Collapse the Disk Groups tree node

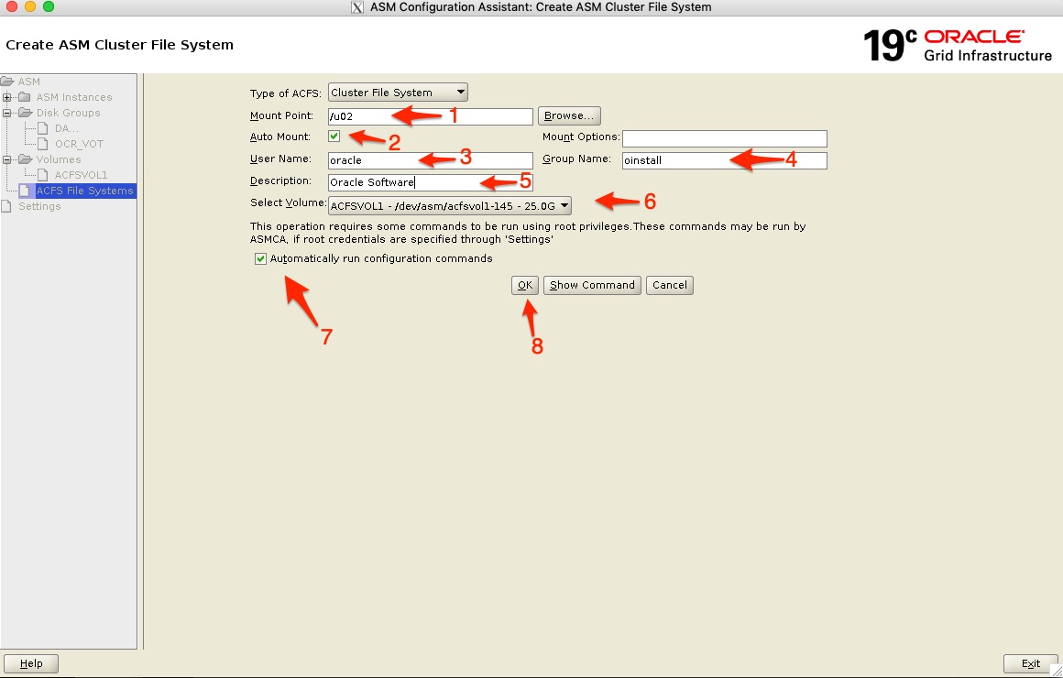pyautogui.click(x=6, y=113)
